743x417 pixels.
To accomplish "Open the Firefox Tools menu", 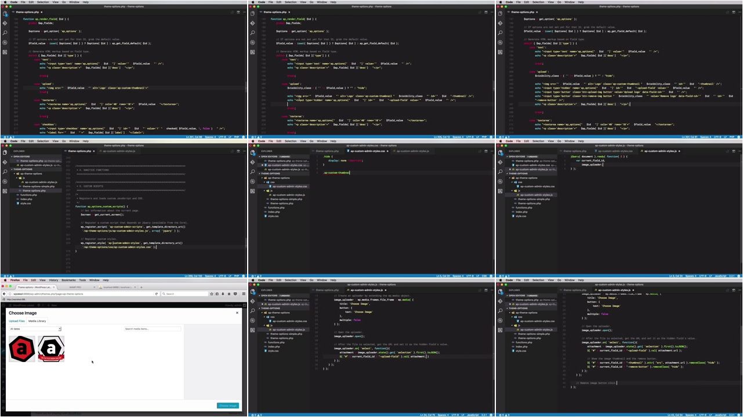I will pos(82,280).
